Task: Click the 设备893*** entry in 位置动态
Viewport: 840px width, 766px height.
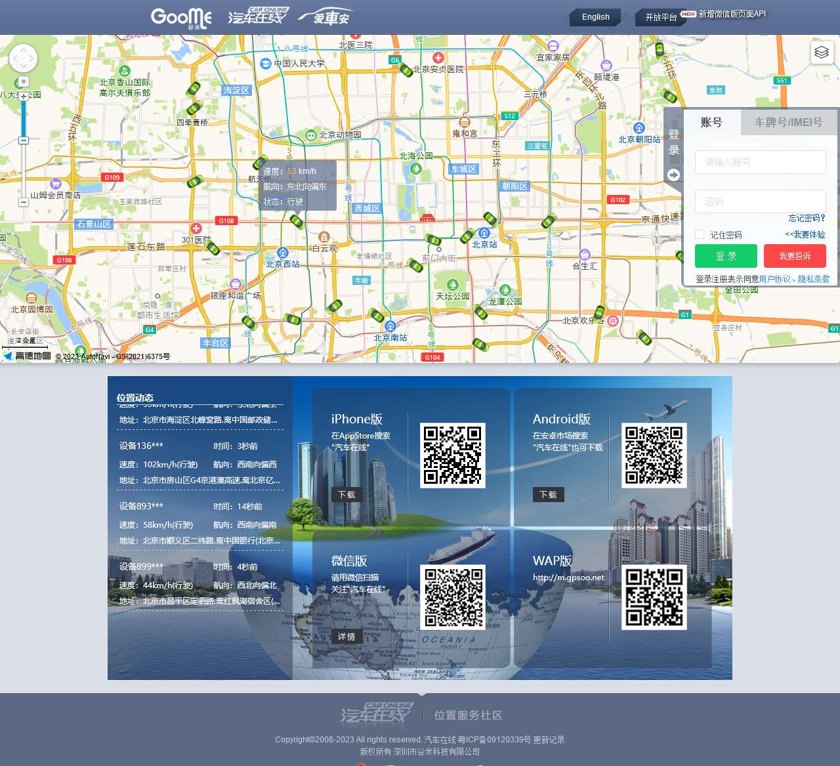Action: (x=200, y=523)
